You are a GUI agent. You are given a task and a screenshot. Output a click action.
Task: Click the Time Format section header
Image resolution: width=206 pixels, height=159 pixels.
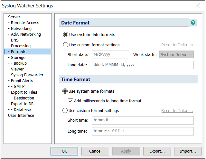coord(128,79)
